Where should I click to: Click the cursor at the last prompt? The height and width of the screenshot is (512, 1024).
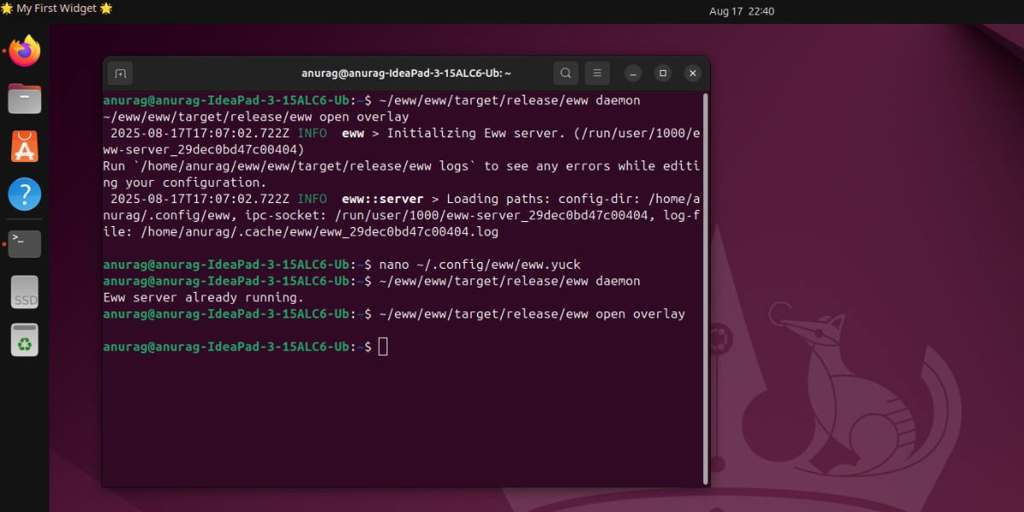click(383, 346)
